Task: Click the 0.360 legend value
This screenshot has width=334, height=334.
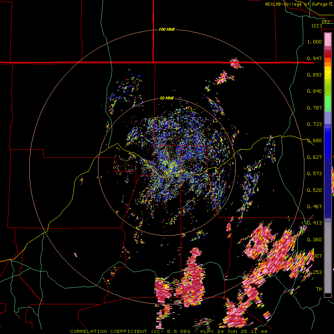Action: coord(314,239)
